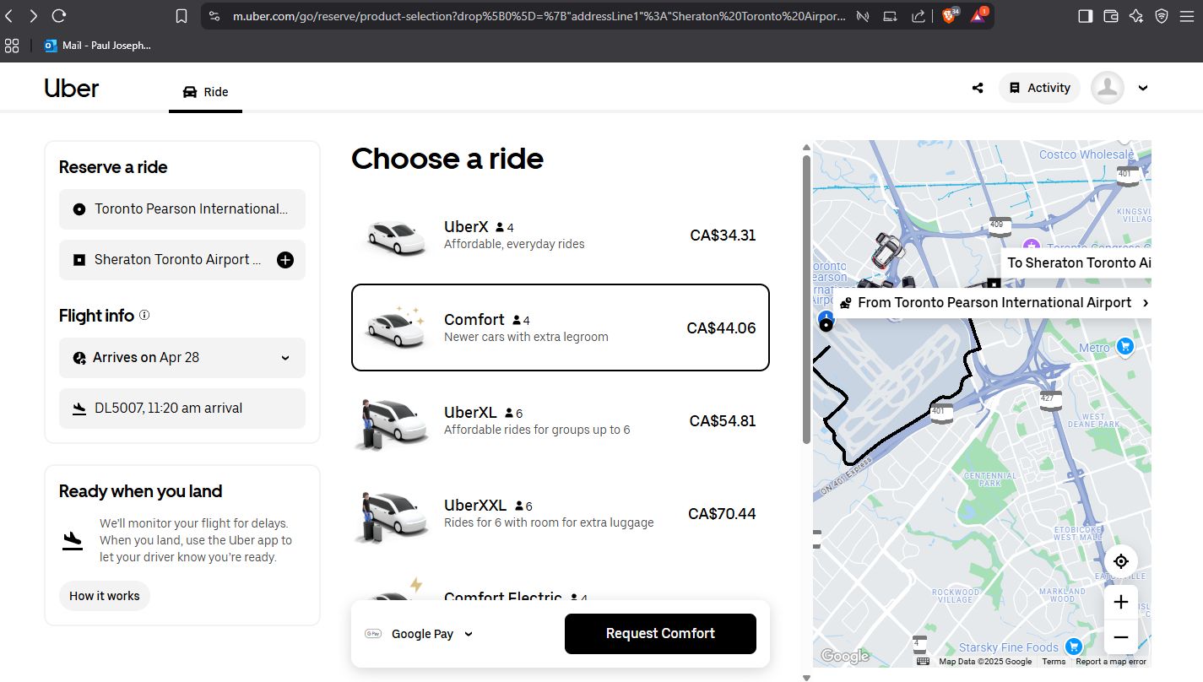Add a stop with the plus icon
The width and height of the screenshot is (1203, 682).
pyautogui.click(x=285, y=260)
